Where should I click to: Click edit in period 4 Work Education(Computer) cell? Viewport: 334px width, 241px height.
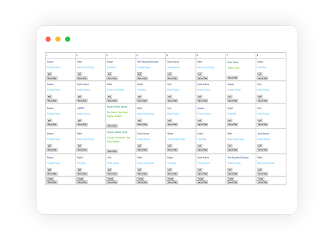140,74
